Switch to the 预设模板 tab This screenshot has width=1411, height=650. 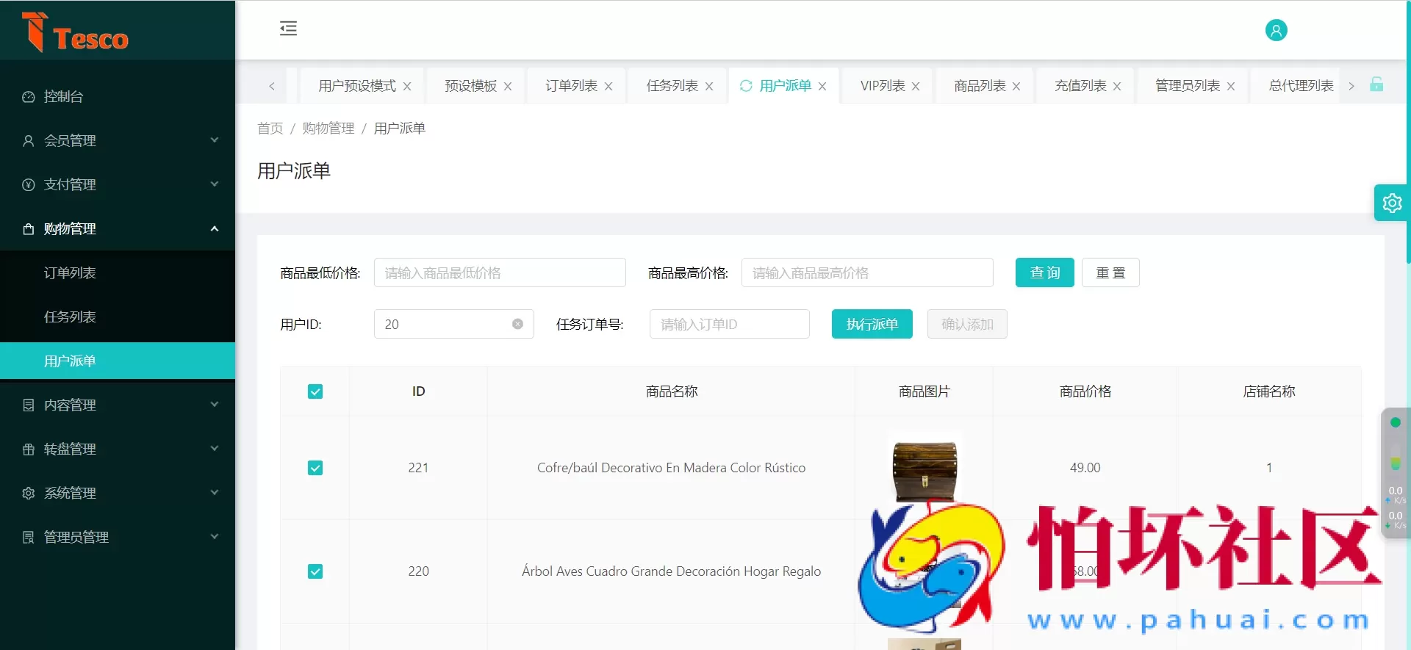471,86
